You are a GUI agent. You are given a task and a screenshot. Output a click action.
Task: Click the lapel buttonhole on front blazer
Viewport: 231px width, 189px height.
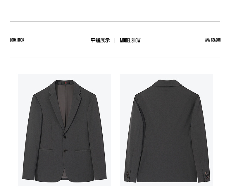point(77,99)
